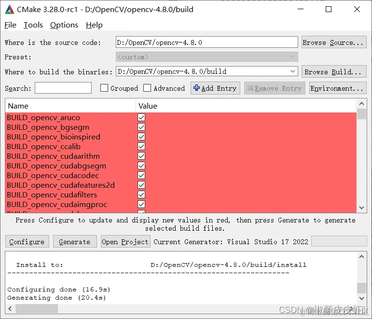Click the Open Project button
The height and width of the screenshot is (319, 372).
125,242
